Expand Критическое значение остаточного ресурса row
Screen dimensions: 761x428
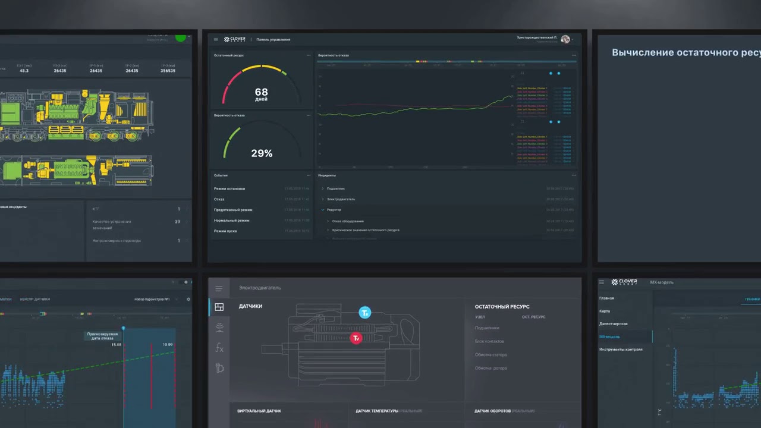tap(328, 229)
